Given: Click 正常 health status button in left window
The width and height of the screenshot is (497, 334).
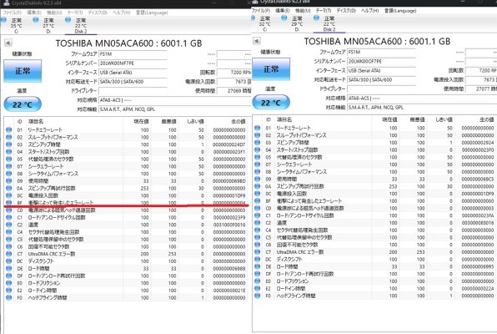Looking at the screenshot, I should pyautogui.click(x=23, y=71).
